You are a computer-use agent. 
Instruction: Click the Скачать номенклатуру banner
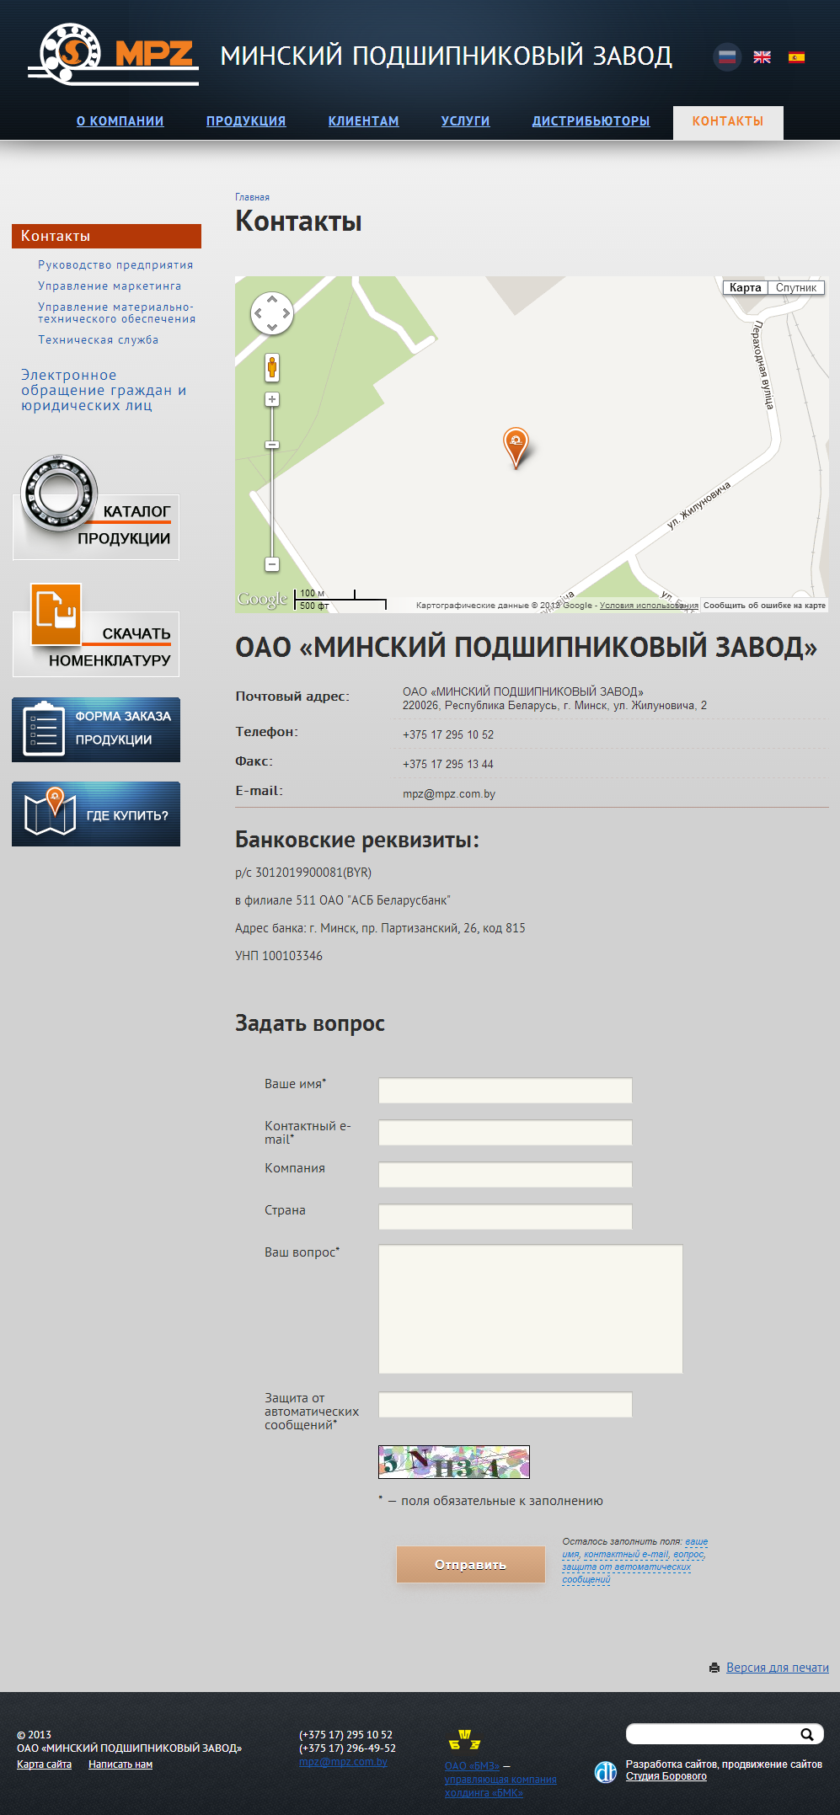(x=96, y=631)
